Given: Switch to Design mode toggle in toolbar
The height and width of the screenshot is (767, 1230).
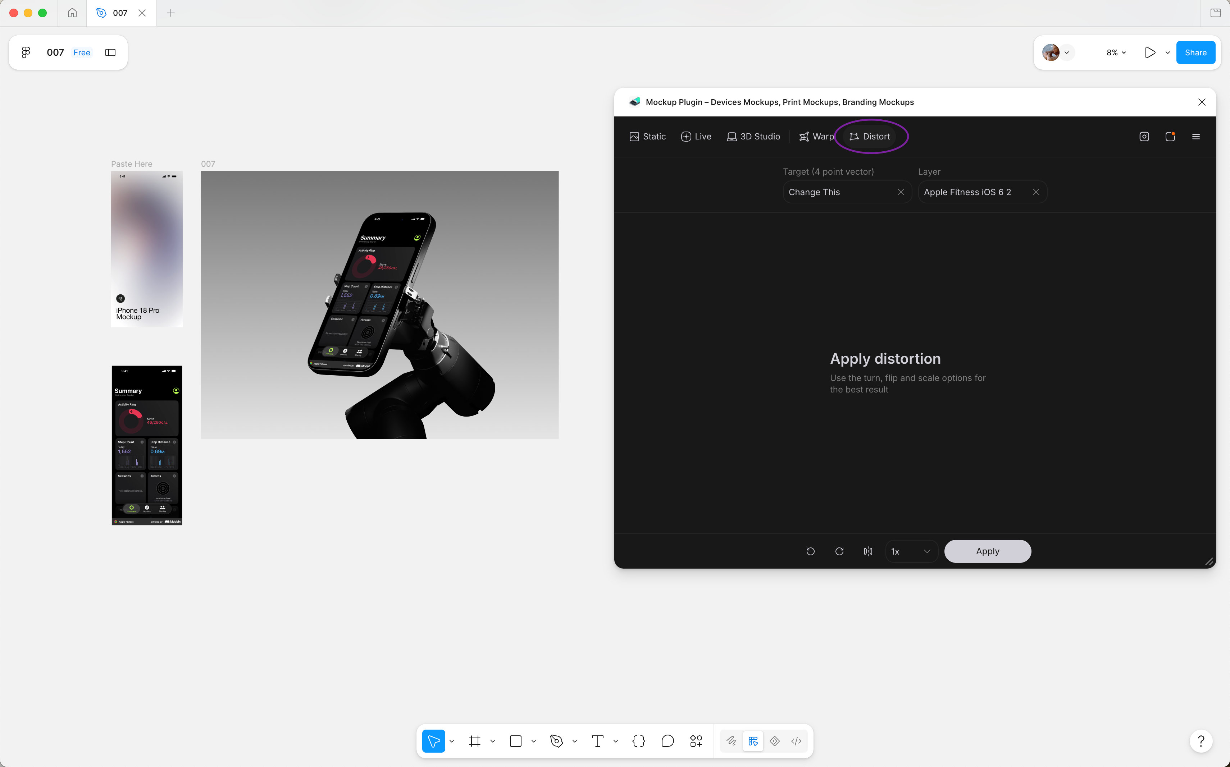Looking at the screenshot, I should point(753,741).
